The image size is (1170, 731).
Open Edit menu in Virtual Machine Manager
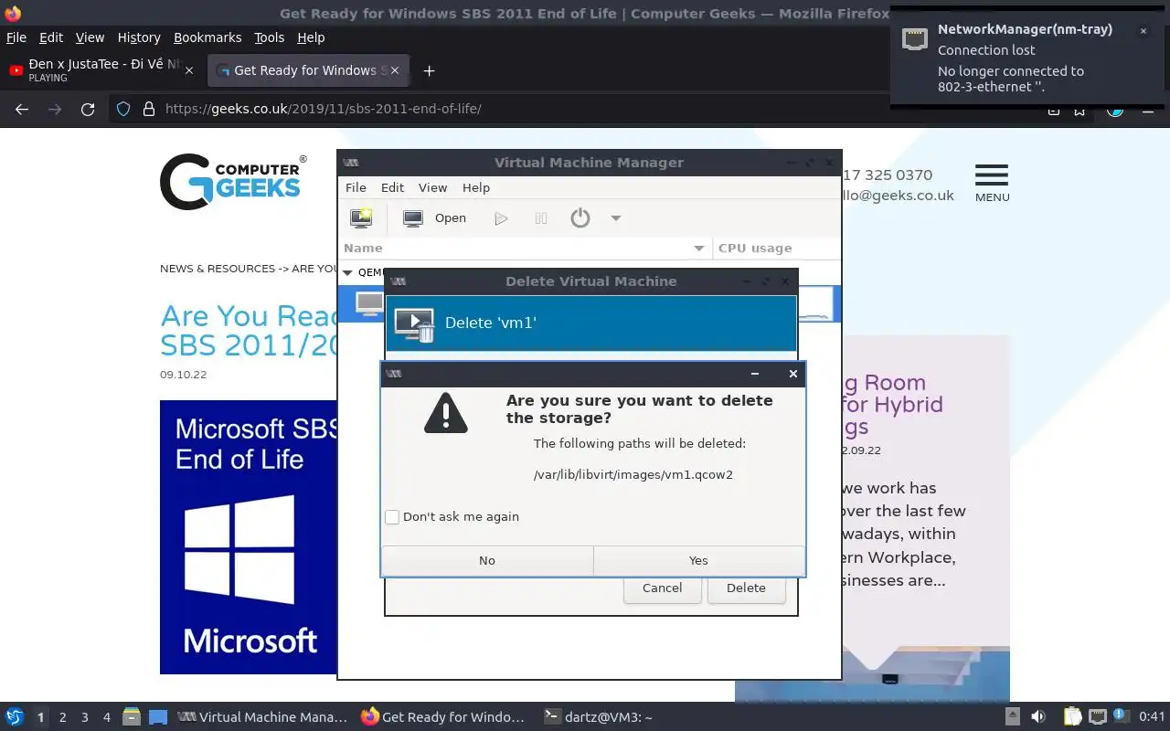(392, 187)
